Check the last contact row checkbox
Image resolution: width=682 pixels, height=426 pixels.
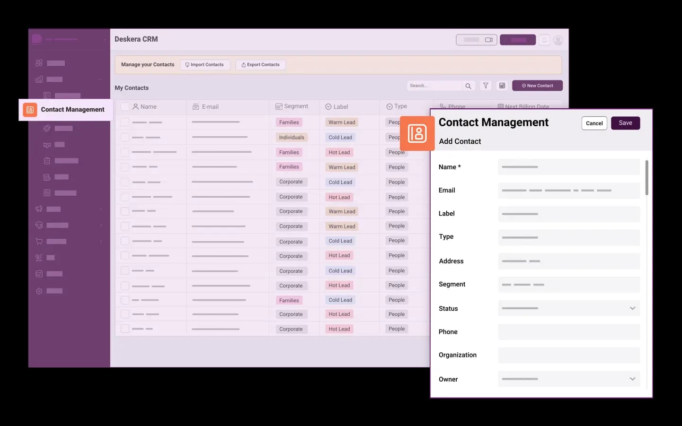(125, 329)
